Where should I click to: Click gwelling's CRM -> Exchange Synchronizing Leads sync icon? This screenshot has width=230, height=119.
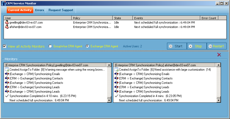coord(7,87)
